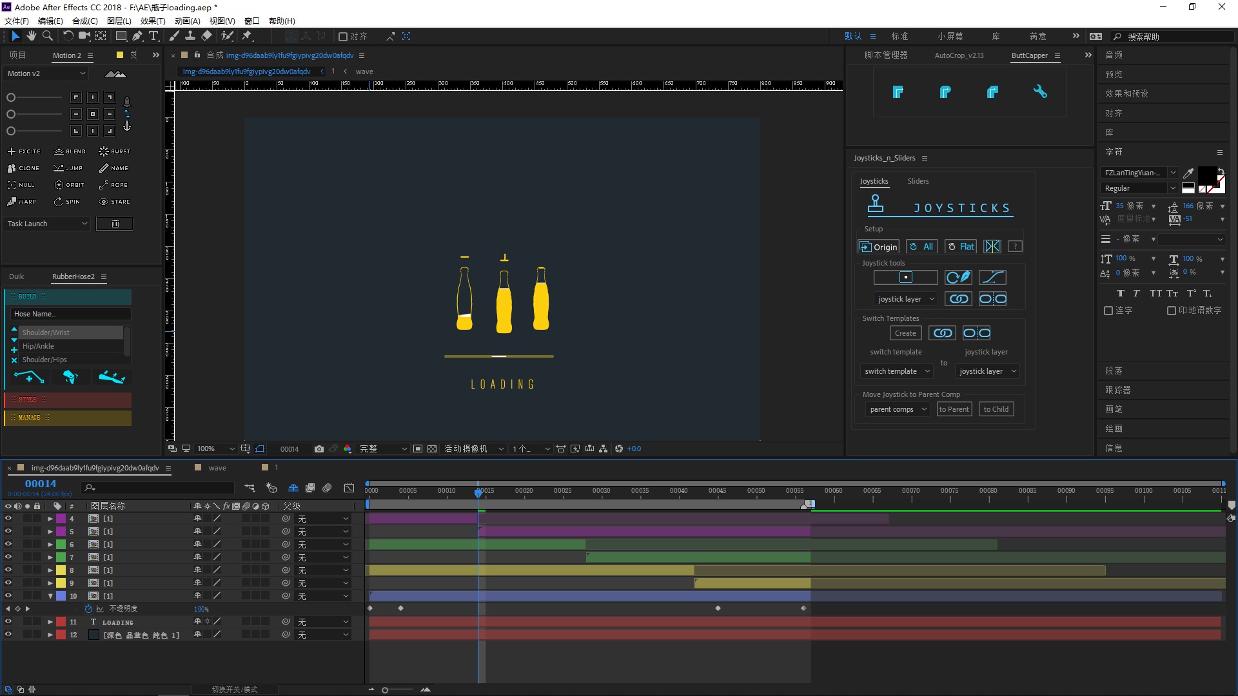Open the parent comps dropdown

click(x=897, y=409)
